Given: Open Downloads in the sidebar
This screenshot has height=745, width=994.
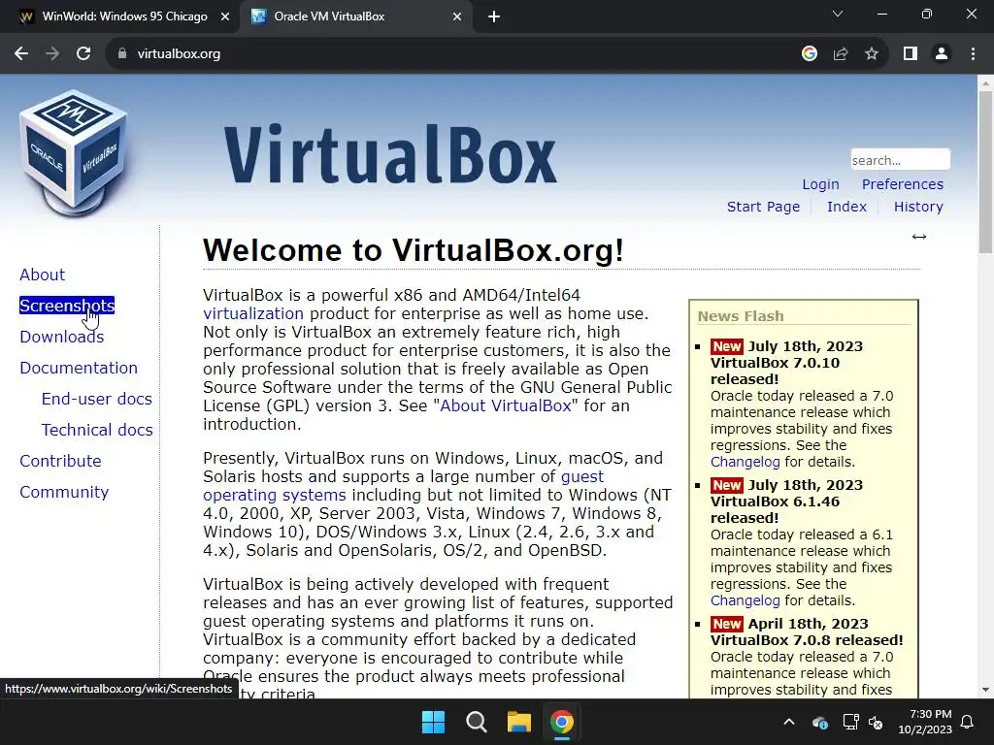Looking at the screenshot, I should (x=61, y=337).
